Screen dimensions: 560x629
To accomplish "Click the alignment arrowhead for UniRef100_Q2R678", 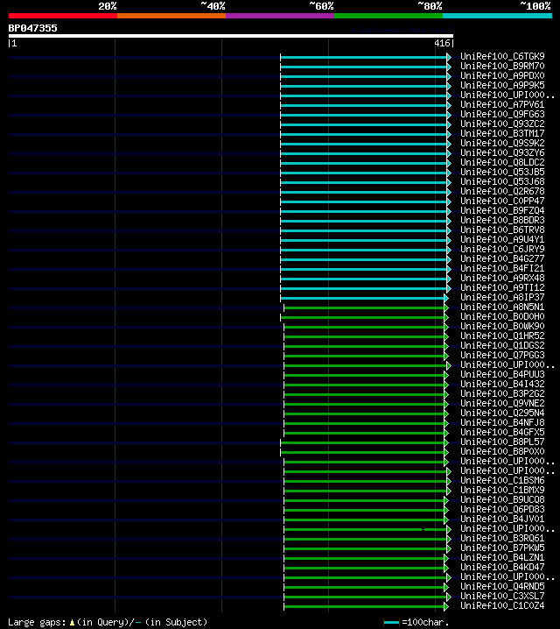I will point(449,192).
